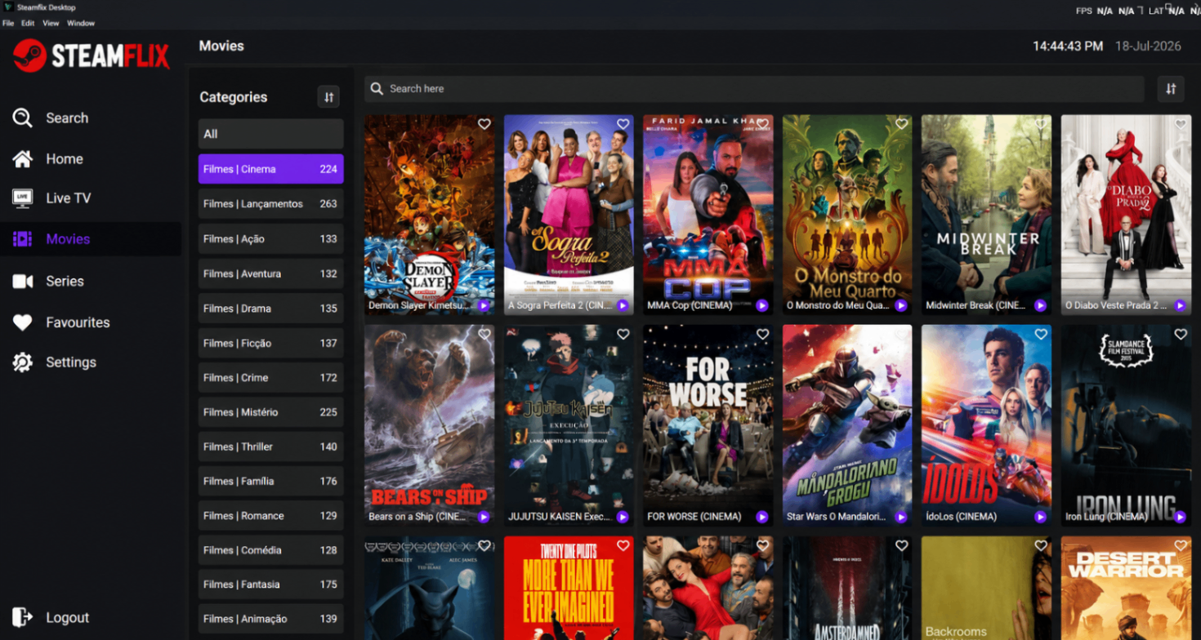This screenshot has height=640, width=1201.
Task: Choose the Filmes | Drama category
Action: [270, 309]
